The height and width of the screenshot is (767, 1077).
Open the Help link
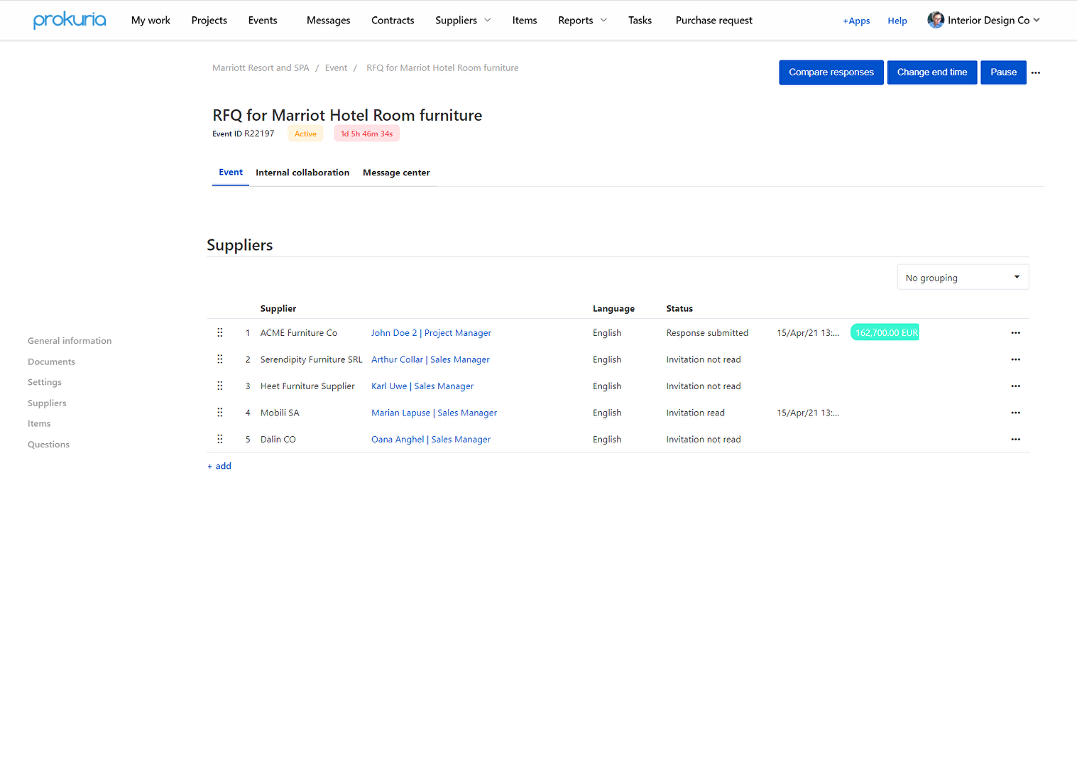(x=897, y=21)
